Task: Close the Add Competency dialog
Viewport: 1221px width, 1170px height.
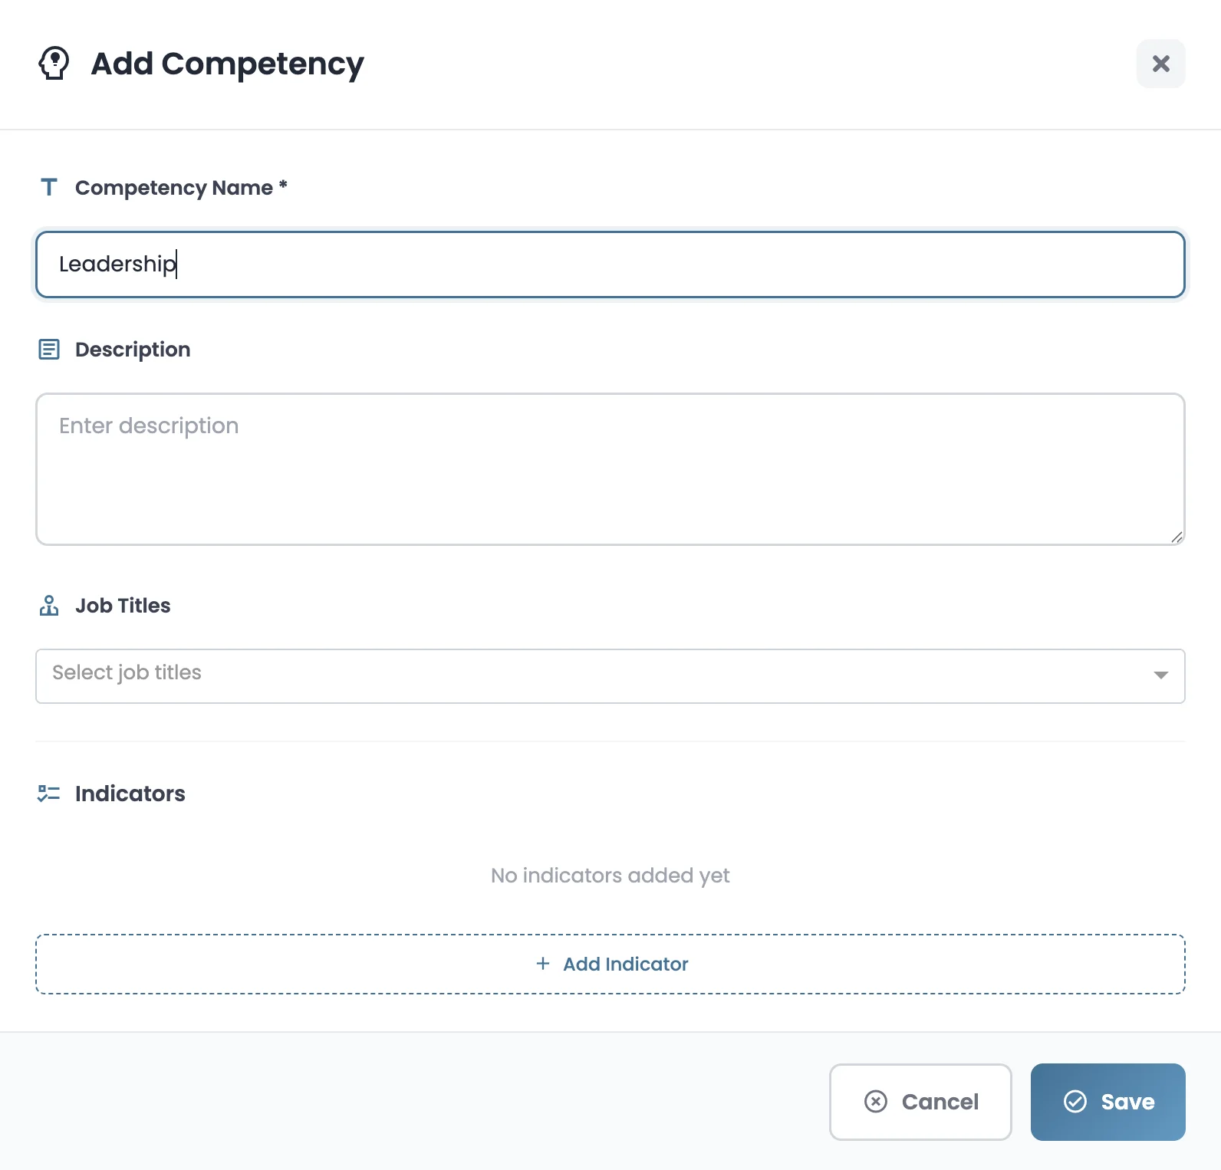Action: [x=1160, y=64]
